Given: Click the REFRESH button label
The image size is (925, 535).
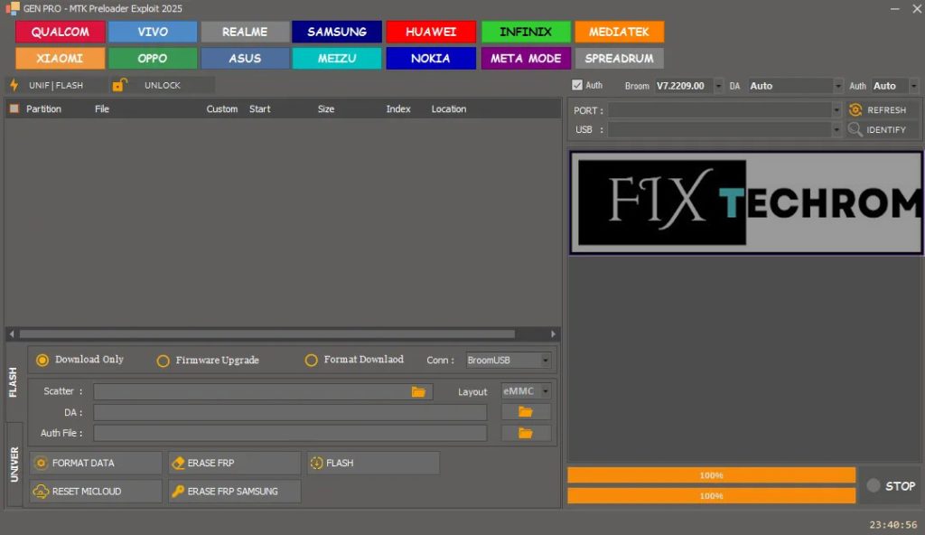Looking at the screenshot, I should click(x=886, y=110).
